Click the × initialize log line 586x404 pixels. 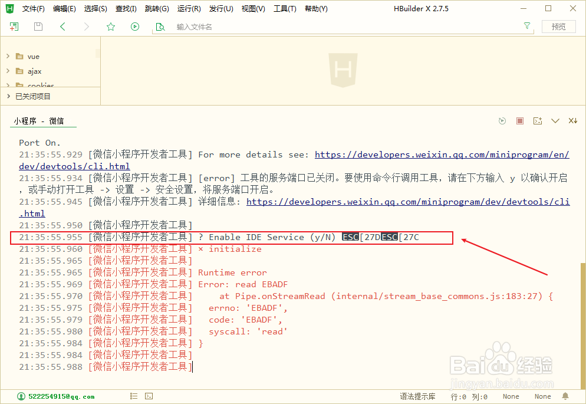tap(140, 249)
